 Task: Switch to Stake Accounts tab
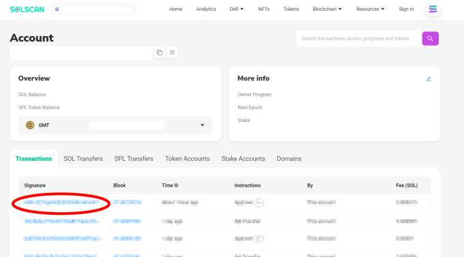[x=243, y=159]
